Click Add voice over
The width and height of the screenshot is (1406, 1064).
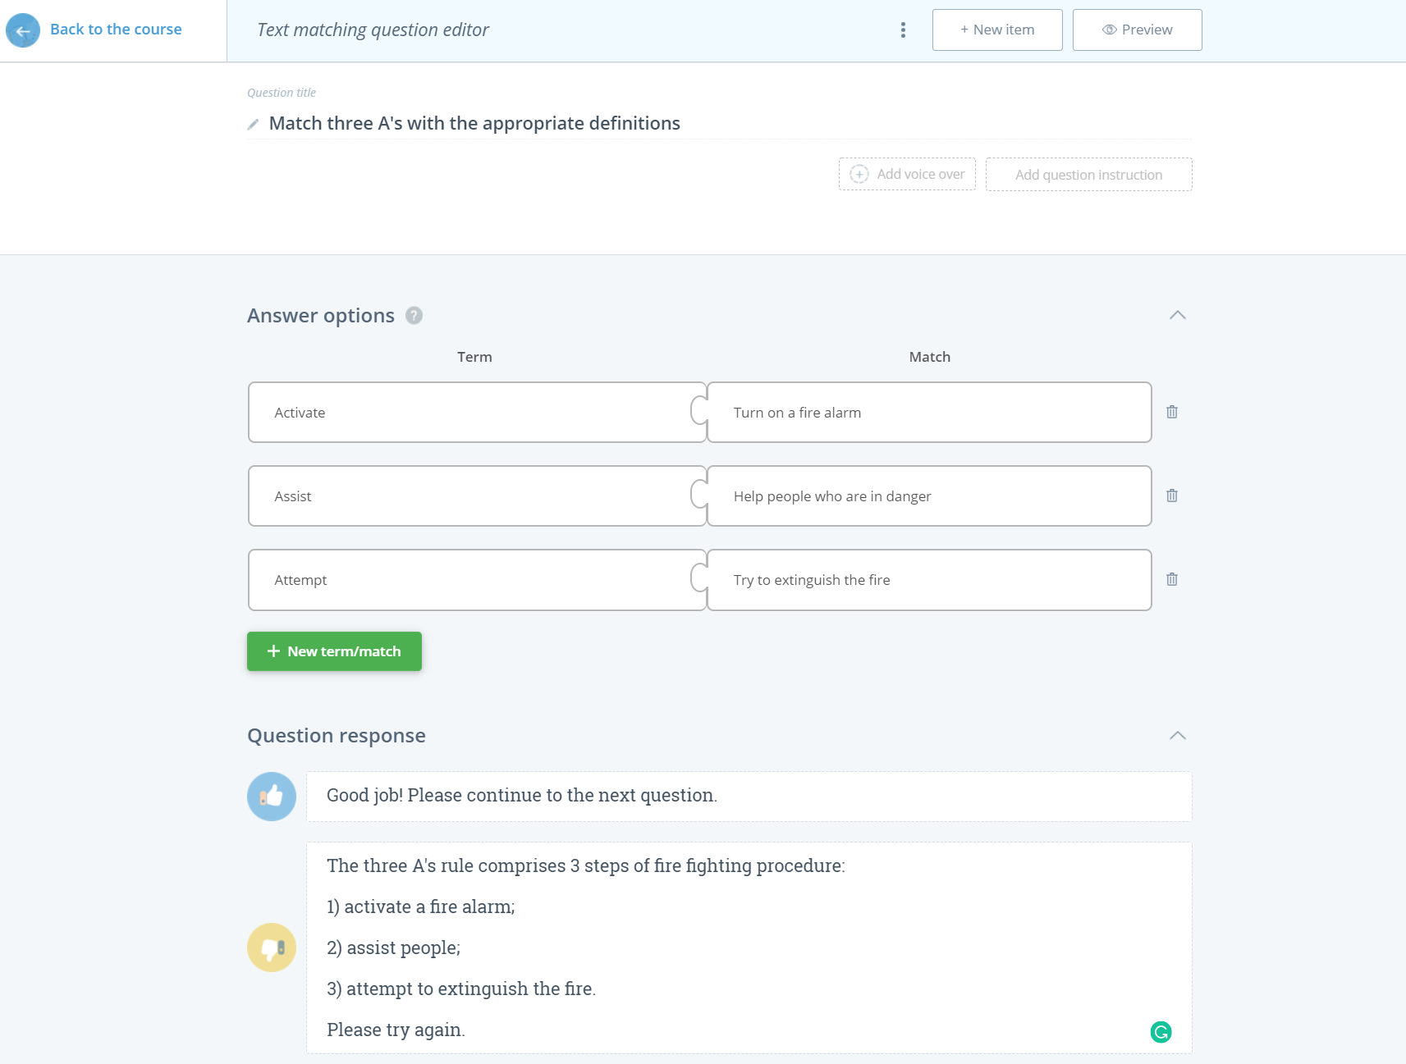pyautogui.click(x=907, y=174)
